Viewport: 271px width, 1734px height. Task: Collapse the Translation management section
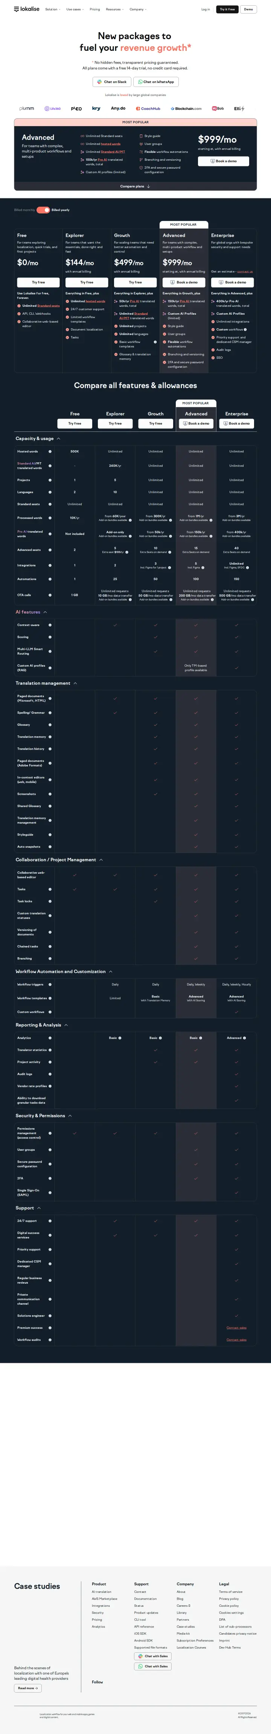pos(75,683)
